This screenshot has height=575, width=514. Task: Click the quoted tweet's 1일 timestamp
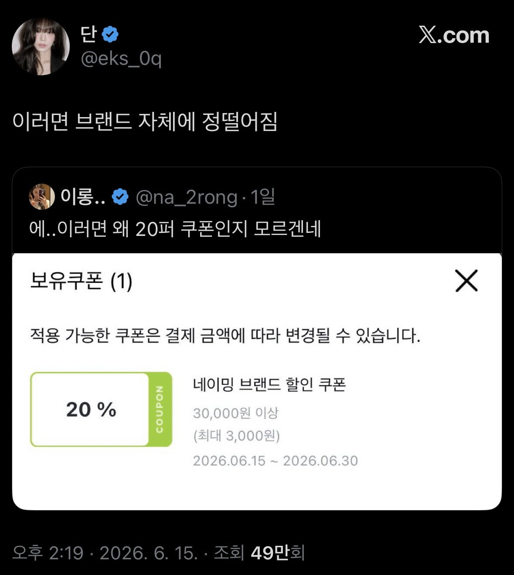click(x=263, y=197)
